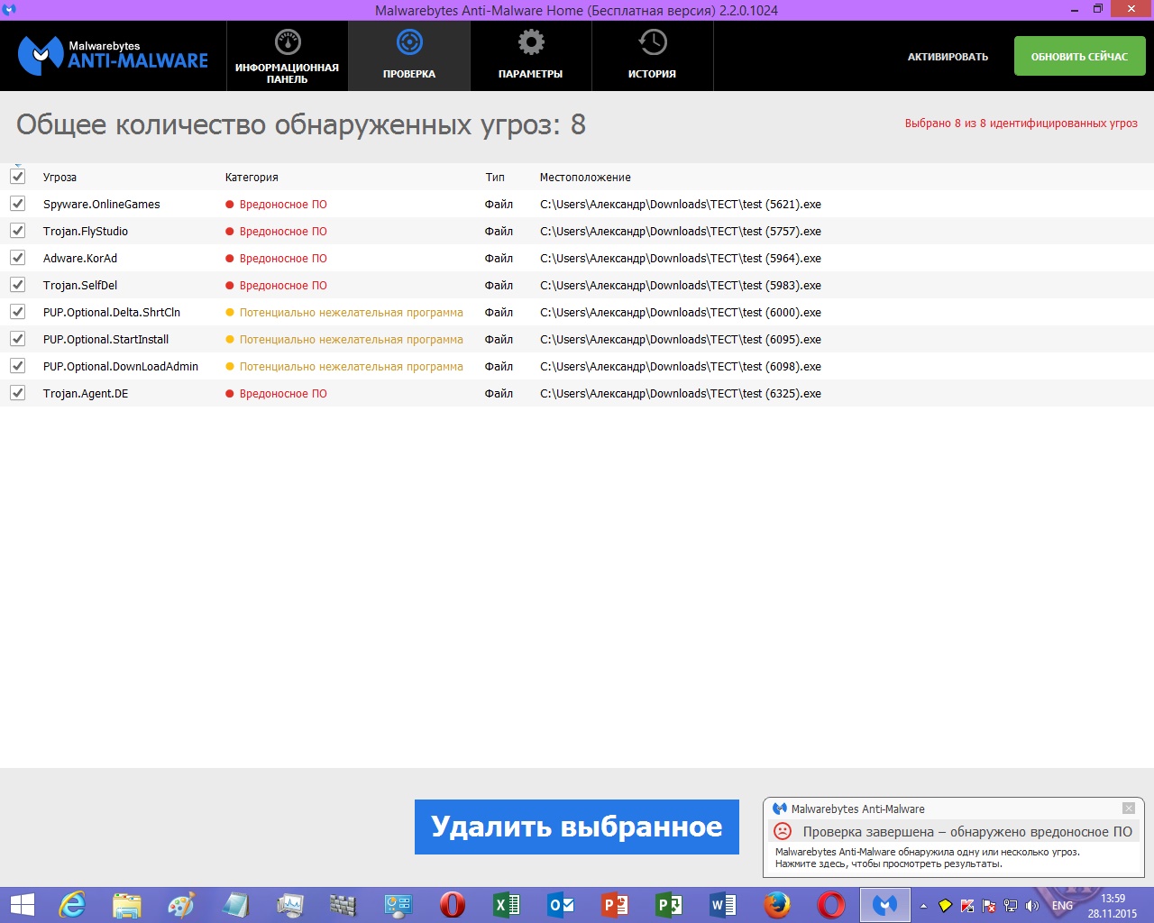Sort by the Категория column header

[x=252, y=178]
